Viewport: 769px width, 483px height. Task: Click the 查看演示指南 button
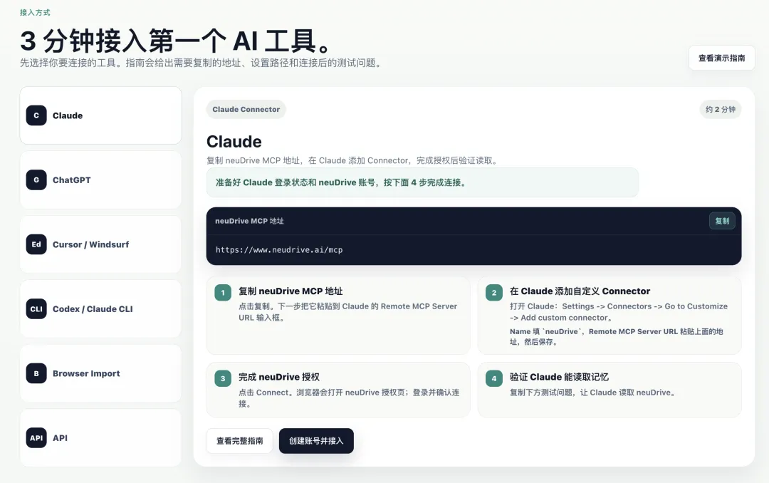click(x=721, y=58)
